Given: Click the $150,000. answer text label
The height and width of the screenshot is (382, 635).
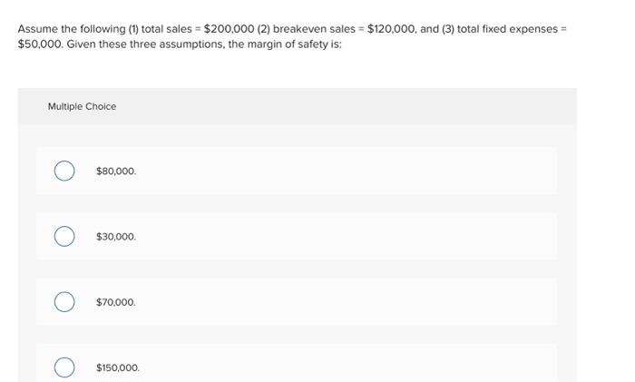Looking at the screenshot, I should pos(118,367).
